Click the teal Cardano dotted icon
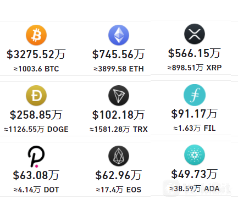 [x=195, y=155]
